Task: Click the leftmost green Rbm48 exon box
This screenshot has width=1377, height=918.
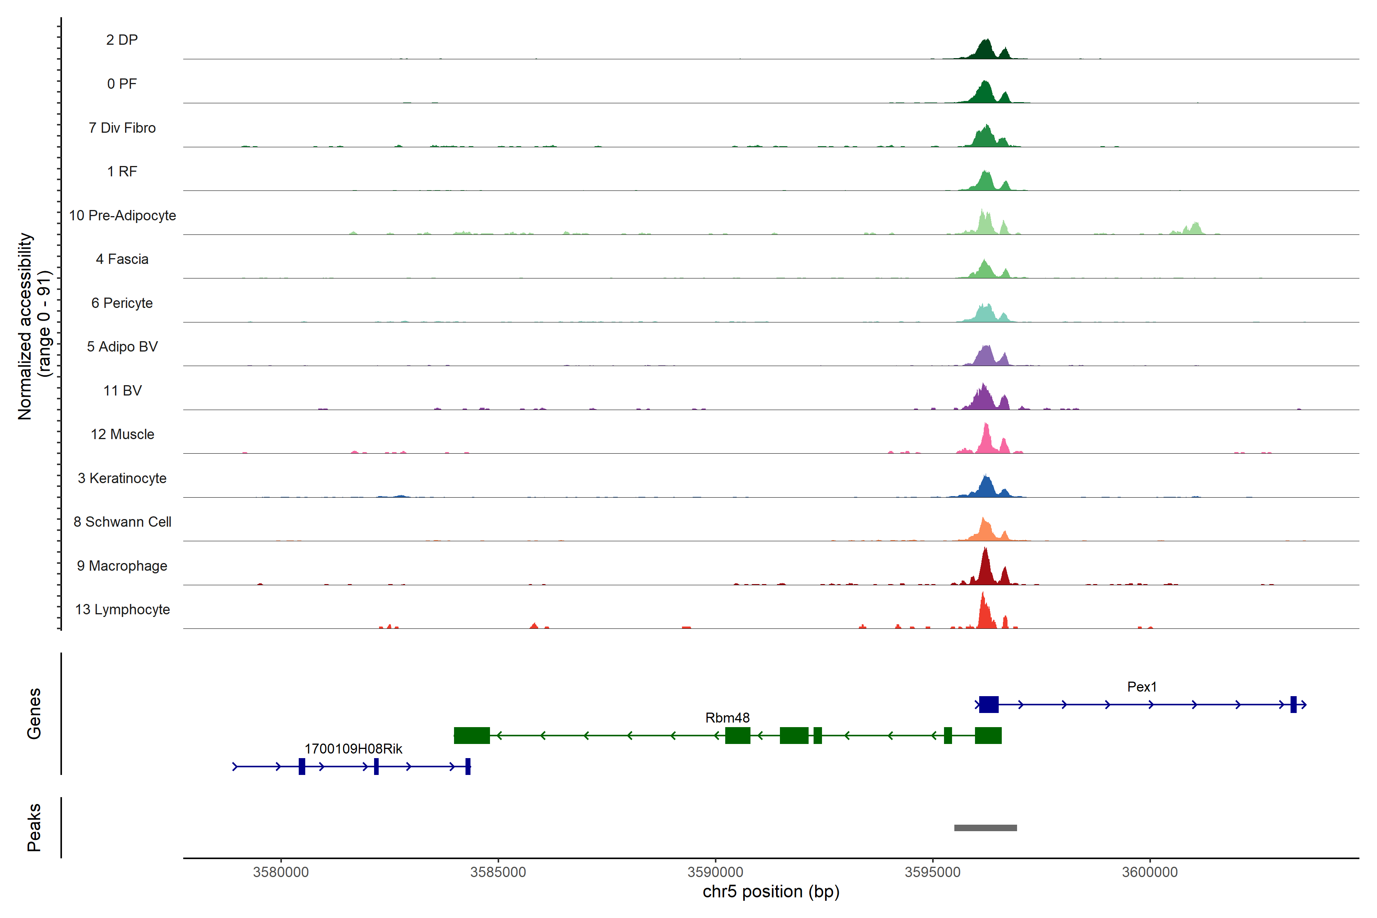Action: (x=471, y=735)
